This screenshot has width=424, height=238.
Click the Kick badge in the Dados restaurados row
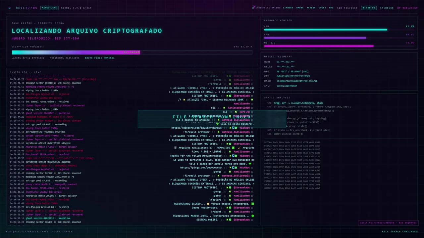click(227, 208)
